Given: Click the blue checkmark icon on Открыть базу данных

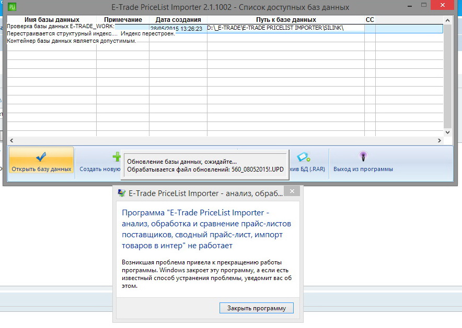Looking at the screenshot, I should tap(41, 156).
